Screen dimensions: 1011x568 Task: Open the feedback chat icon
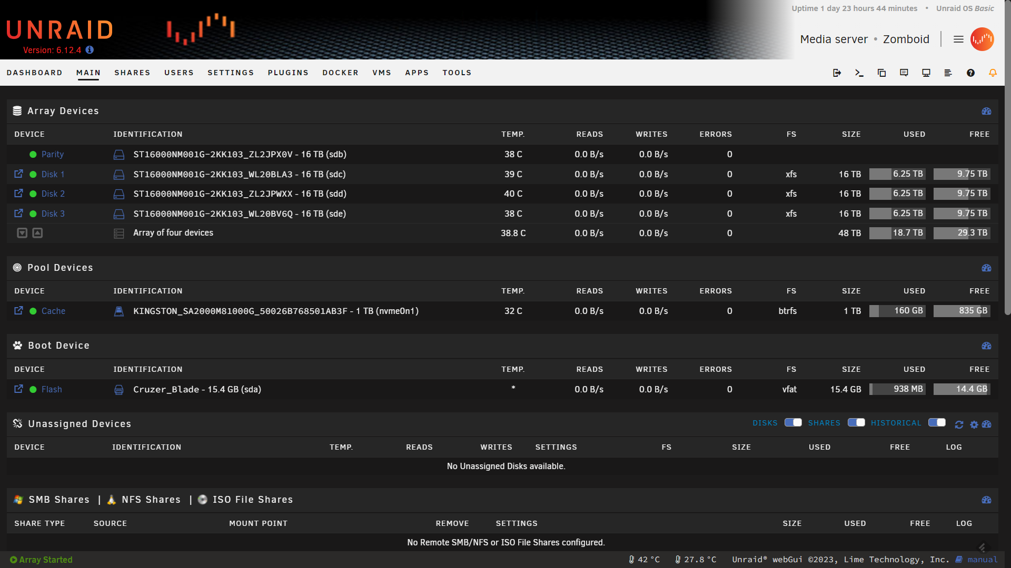[x=904, y=73]
